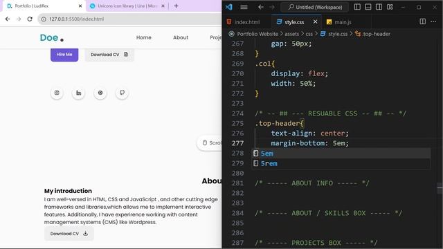The width and height of the screenshot is (443, 249).
Task: Close the Unicons icon library tab
Action: (x=163, y=6)
